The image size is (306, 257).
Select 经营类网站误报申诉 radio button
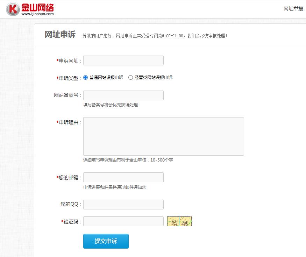pos(131,78)
